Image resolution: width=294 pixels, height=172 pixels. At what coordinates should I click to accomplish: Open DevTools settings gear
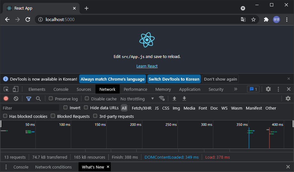268,89
